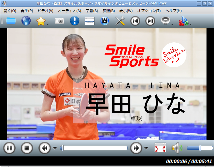Open the 字幕(S) menu
The width and height of the screenshot is (214, 167).
pyautogui.click(x=92, y=11)
